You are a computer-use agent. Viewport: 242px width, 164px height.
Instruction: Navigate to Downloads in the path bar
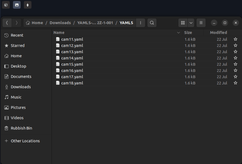pyautogui.click(x=60, y=23)
